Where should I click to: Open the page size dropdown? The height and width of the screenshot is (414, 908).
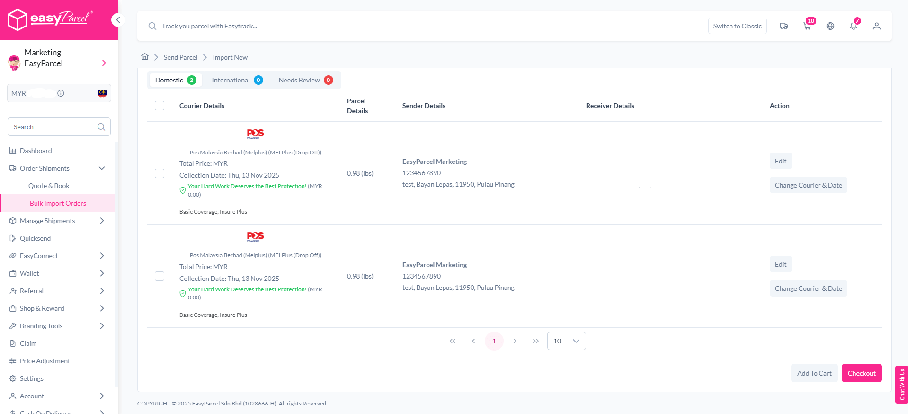pyautogui.click(x=566, y=341)
